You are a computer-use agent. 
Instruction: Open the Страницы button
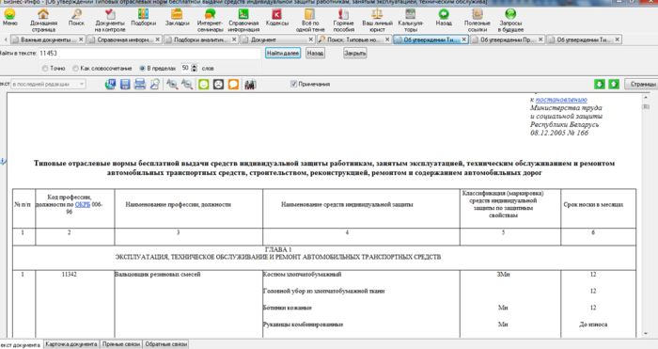(x=642, y=84)
